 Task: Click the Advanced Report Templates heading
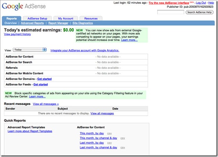click(x=26, y=127)
